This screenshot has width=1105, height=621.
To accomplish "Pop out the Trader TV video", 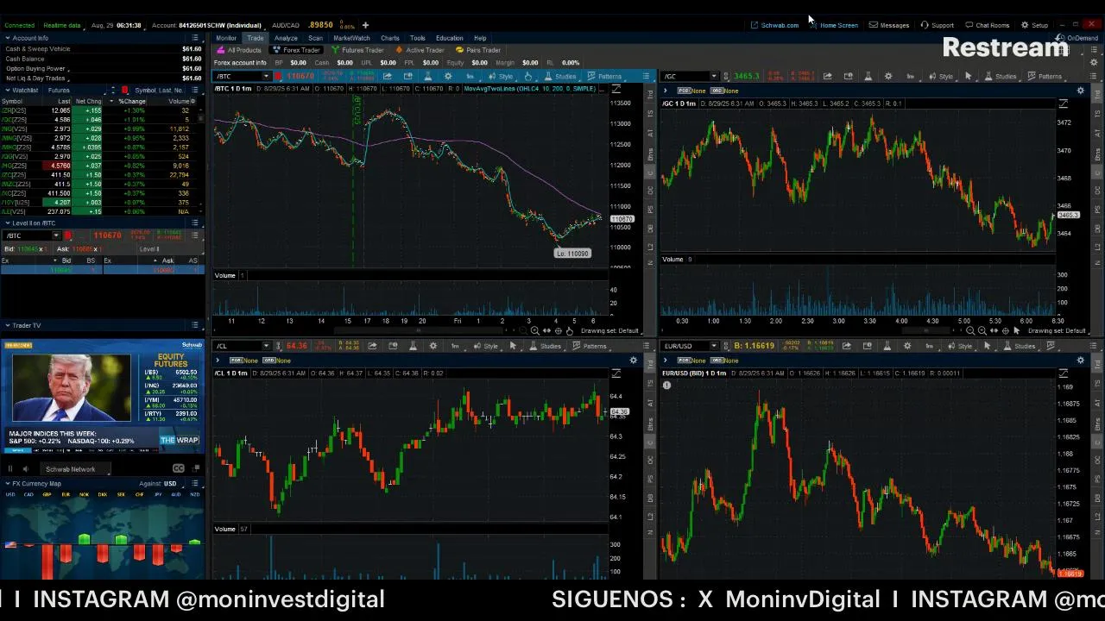I will 196,468.
